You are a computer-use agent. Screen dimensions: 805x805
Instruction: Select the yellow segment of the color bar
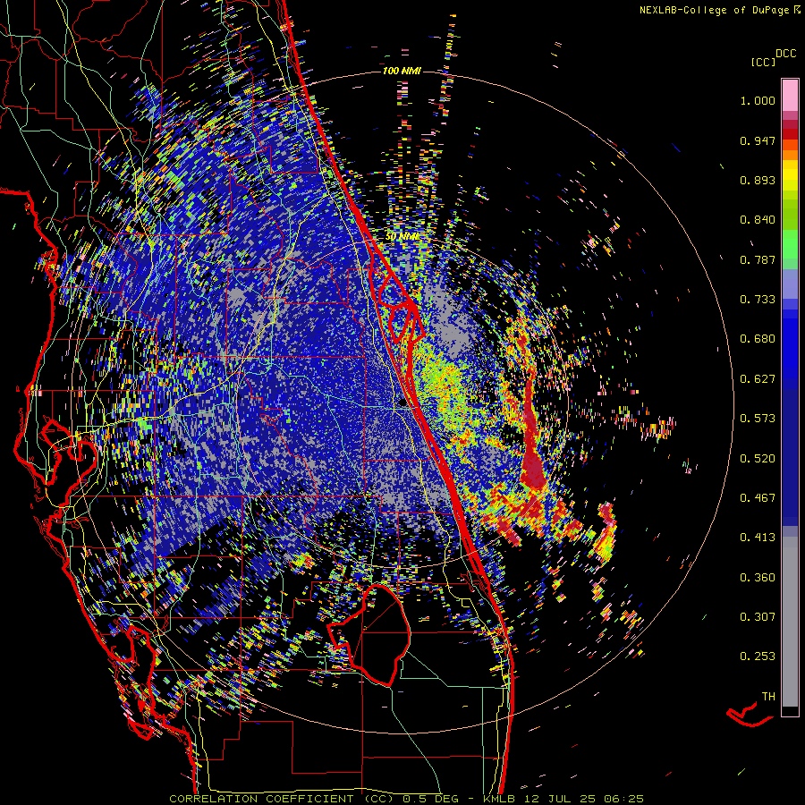click(x=790, y=175)
